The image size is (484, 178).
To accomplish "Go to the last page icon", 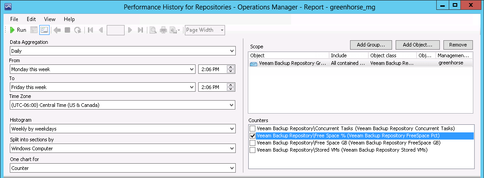I will coord(140,30).
